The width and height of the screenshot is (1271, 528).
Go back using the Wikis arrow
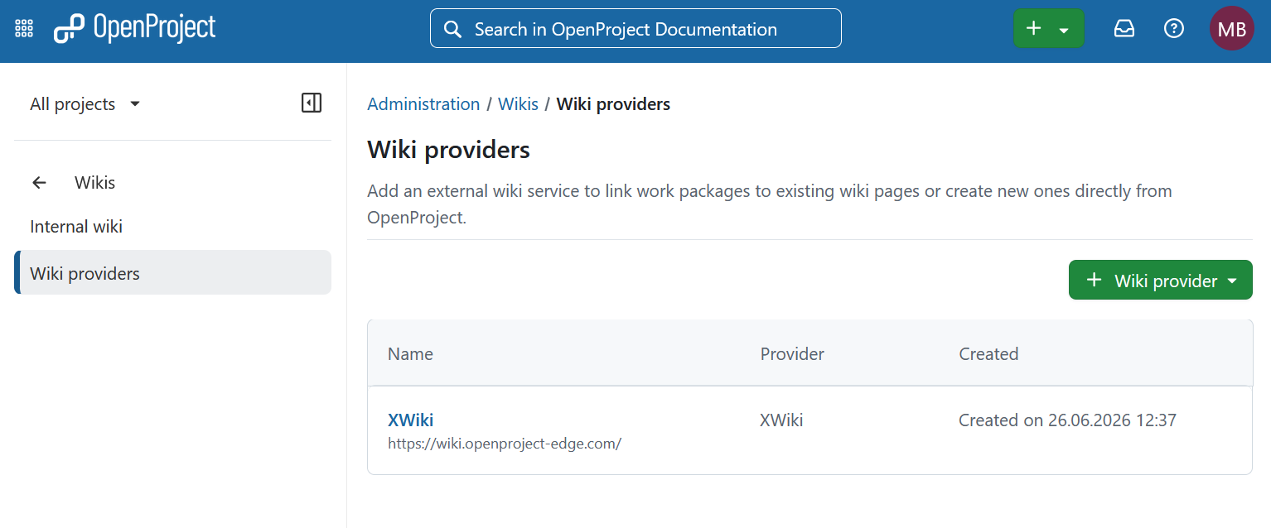click(39, 183)
